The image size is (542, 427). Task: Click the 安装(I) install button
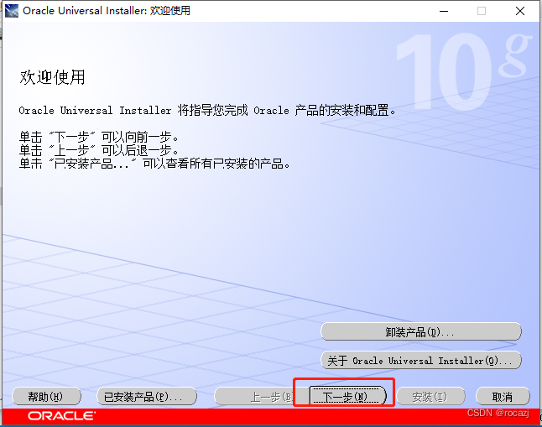click(x=430, y=396)
